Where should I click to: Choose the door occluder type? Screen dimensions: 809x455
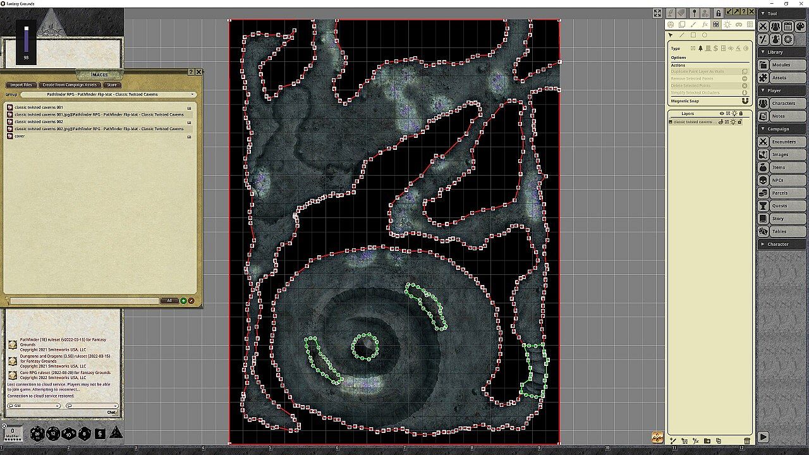708,49
